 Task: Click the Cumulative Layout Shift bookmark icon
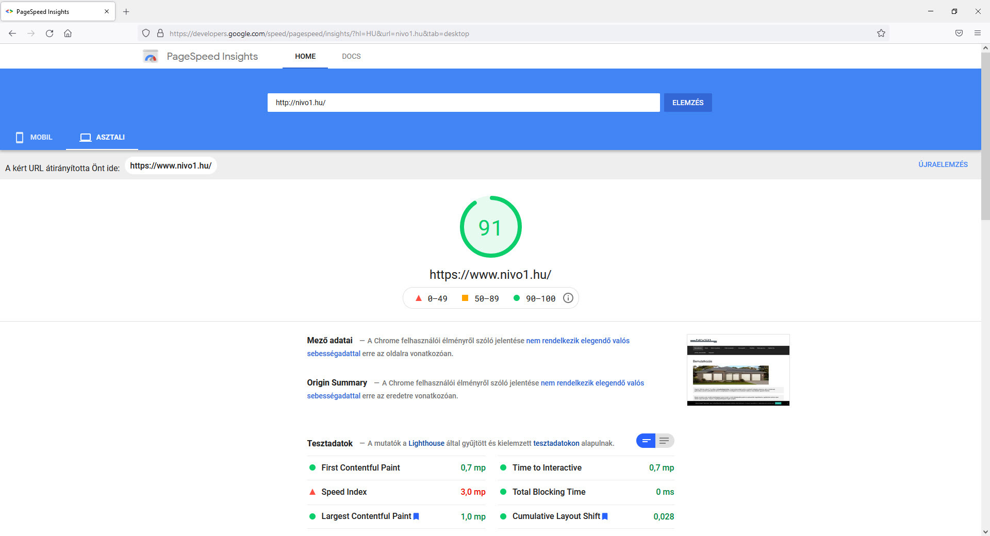click(x=605, y=516)
